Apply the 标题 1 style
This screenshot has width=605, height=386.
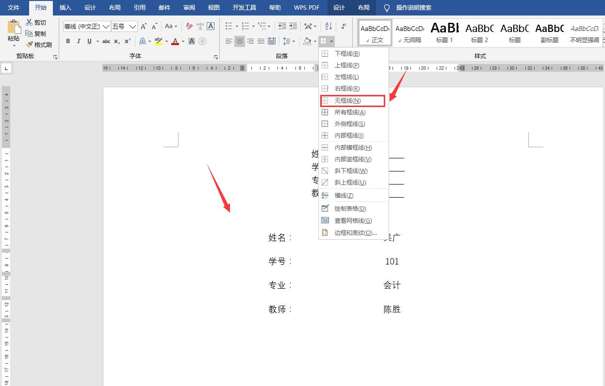[x=444, y=32]
